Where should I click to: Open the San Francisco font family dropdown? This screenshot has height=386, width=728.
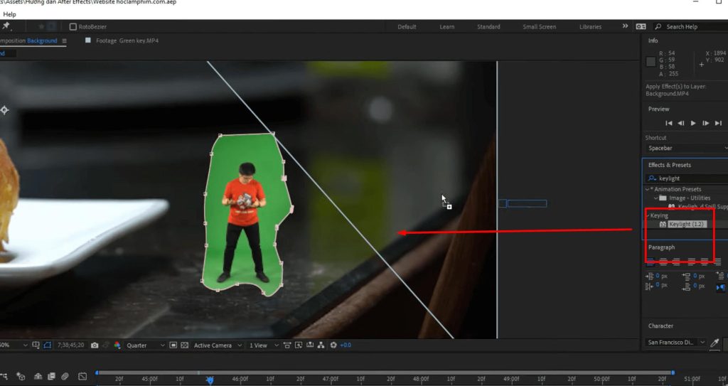(677, 343)
